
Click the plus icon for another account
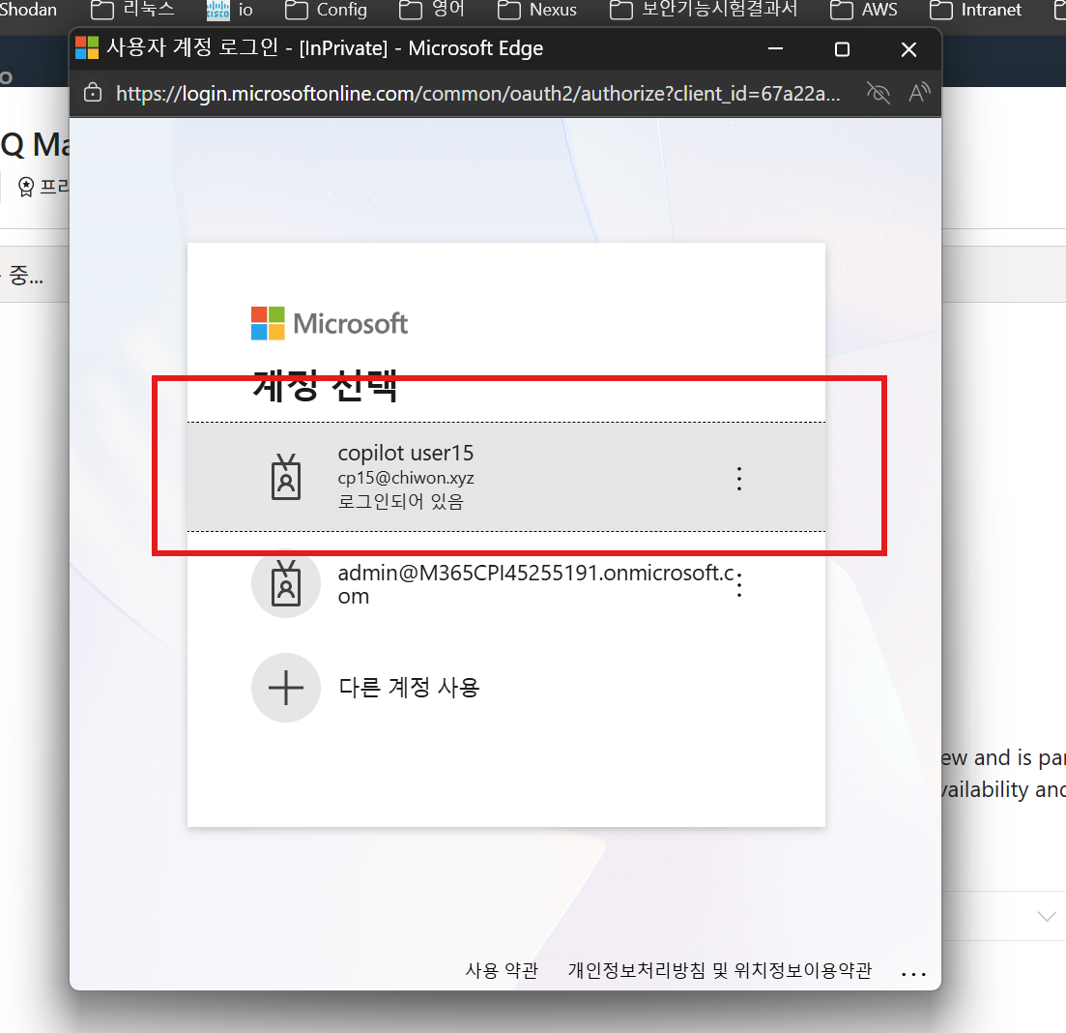click(285, 688)
